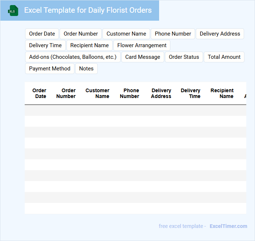Click the Recipient Name tag
Image resolution: width=255 pixels, height=241 pixels.
point(89,45)
